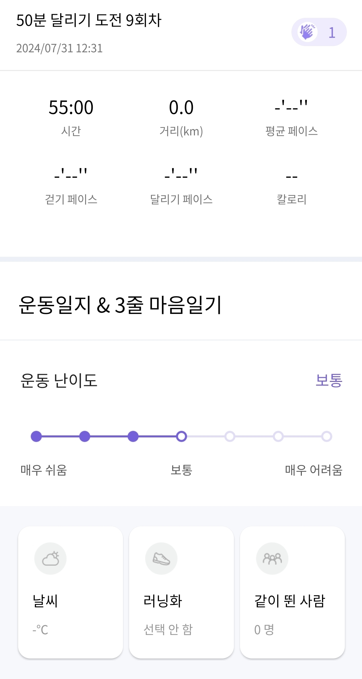Tap the clapping hands cheer icon

pos(308,32)
